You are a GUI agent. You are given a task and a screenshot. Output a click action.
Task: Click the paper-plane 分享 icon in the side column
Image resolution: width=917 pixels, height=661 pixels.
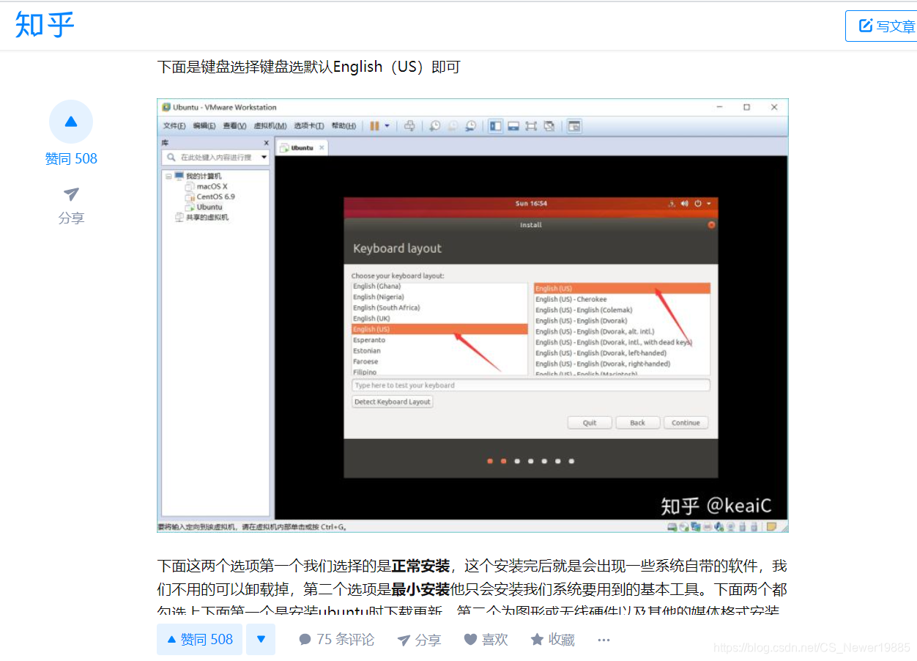[x=71, y=194]
